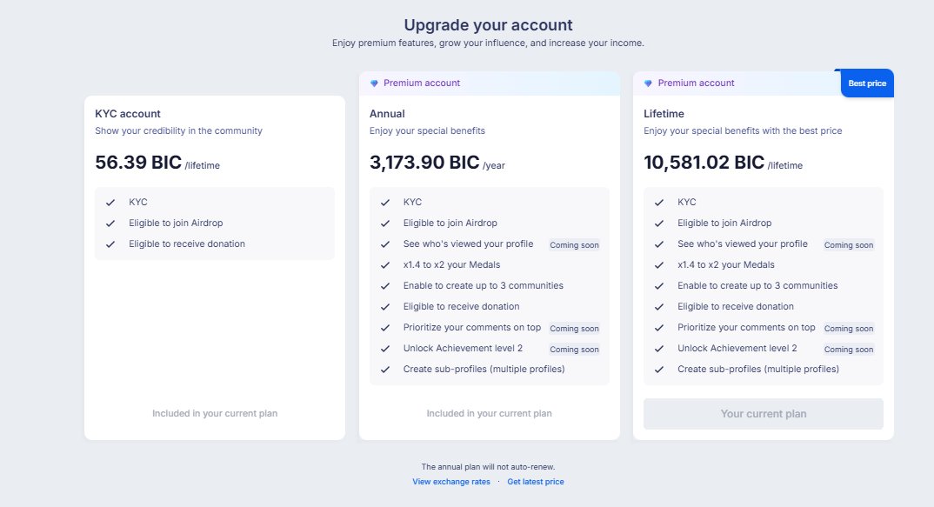Screen dimensions: 934x507
Task: Click the 'Your current plan' button
Action: tap(763, 413)
